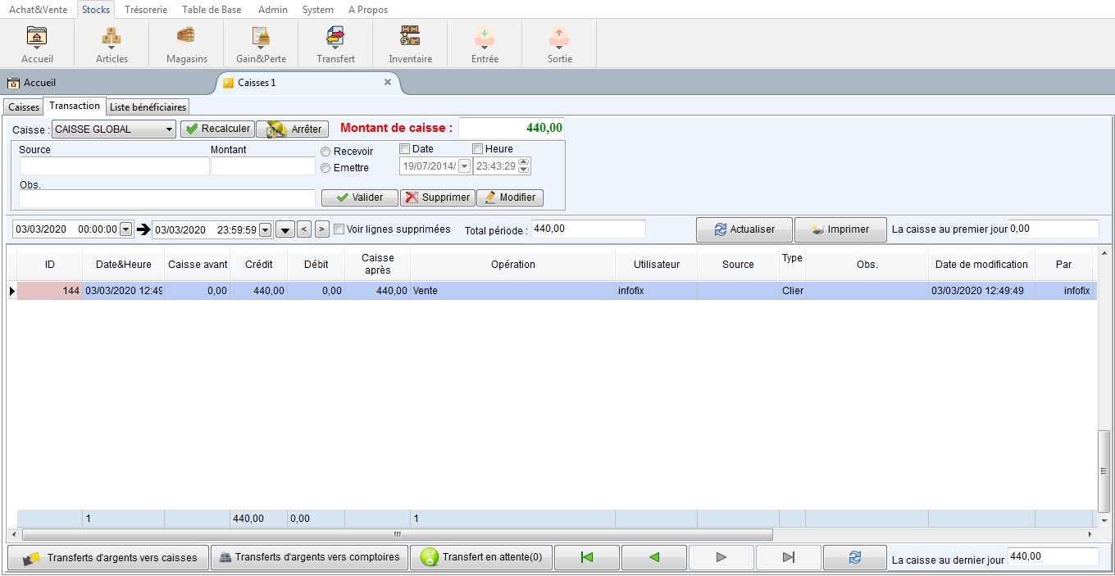Open the Trésorerie menu

[146, 10]
